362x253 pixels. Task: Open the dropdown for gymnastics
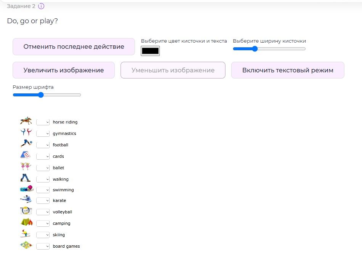click(43, 133)
